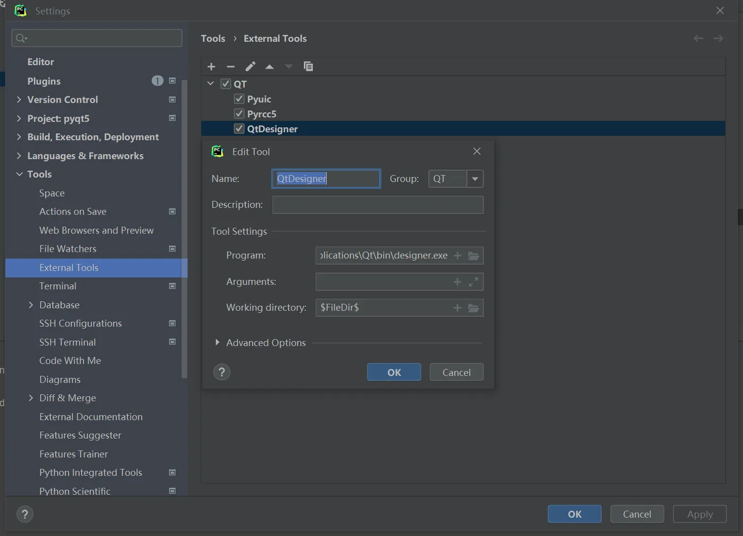This screenshot has height=536, width=743.
Task: Remove selected tool with minus icon
Action: [230, 66]
